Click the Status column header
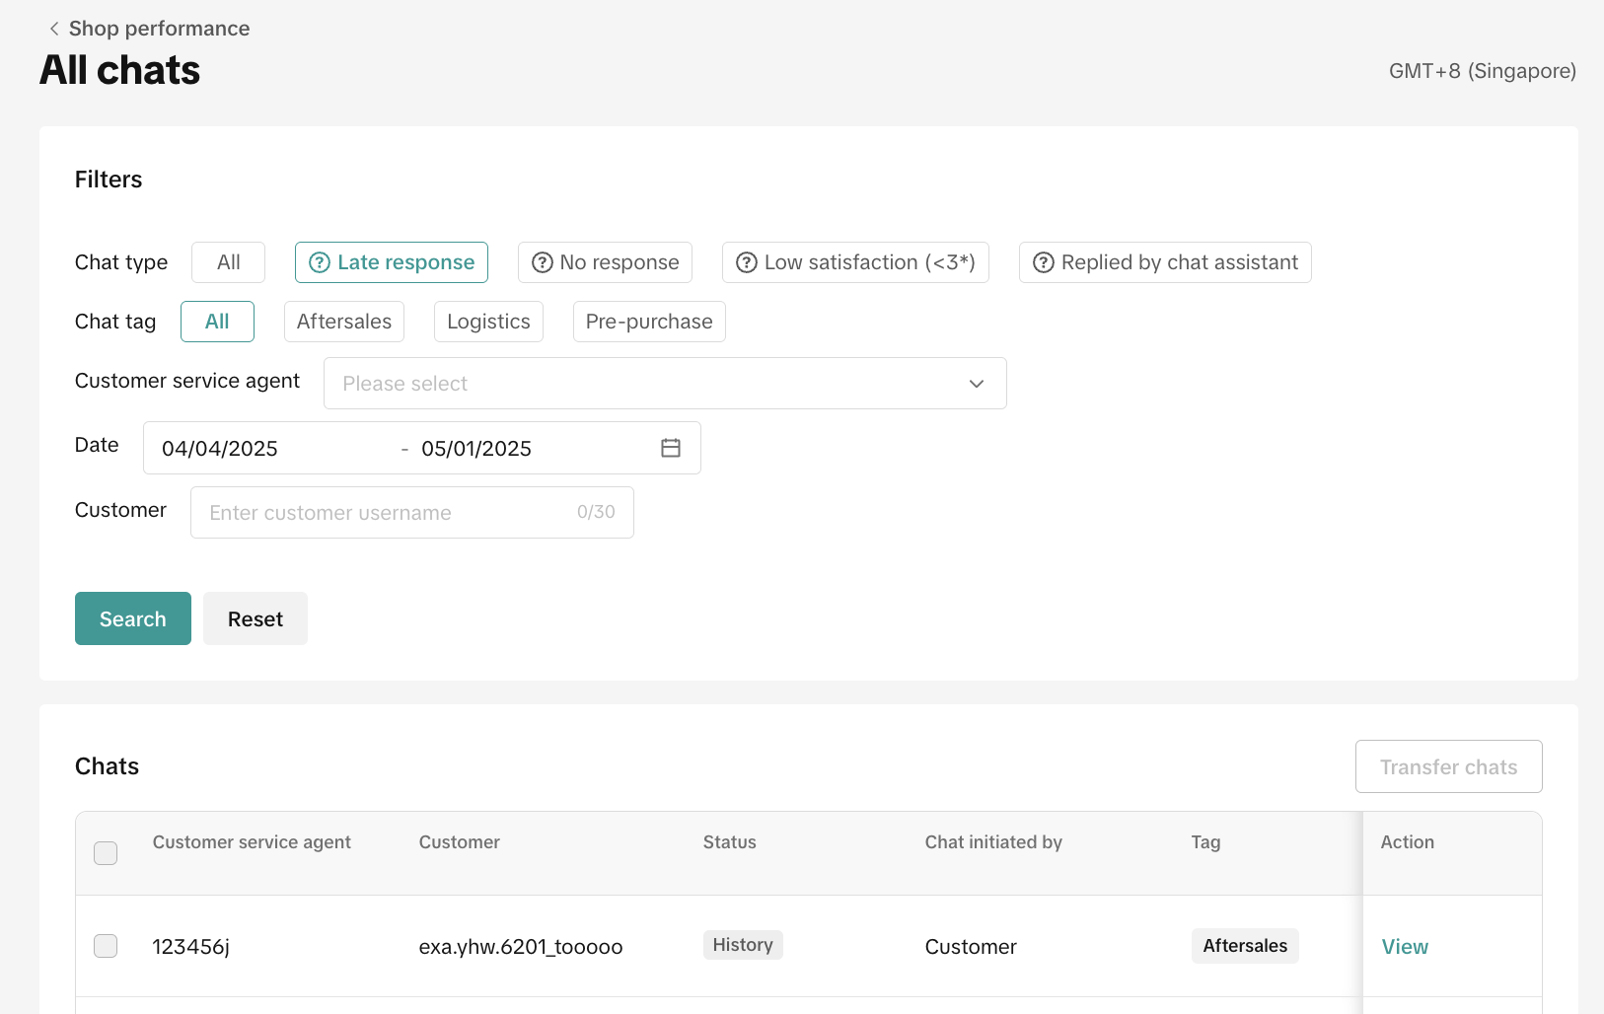1604x1014 pixels. (730, 842)
